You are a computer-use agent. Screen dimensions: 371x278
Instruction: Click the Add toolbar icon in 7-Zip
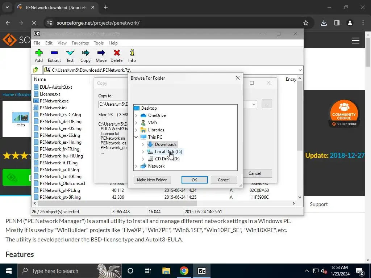39,56
